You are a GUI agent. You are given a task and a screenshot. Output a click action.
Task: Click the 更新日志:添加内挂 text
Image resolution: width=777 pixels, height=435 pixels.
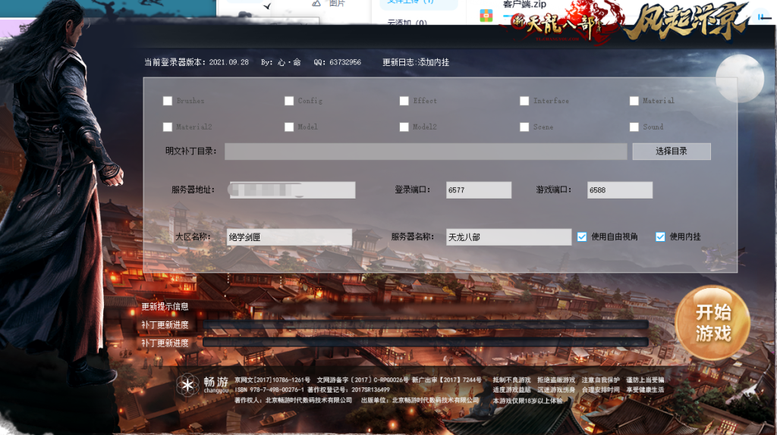coord(416,62)
